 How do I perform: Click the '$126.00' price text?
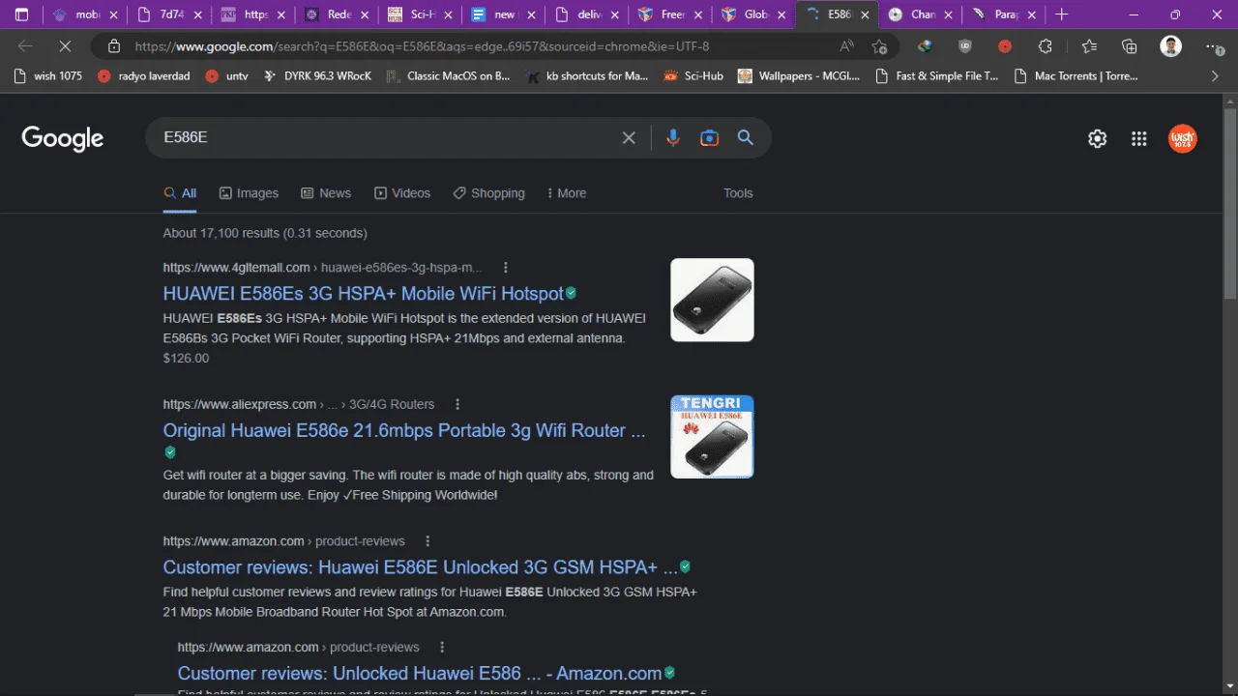click(186, 358)
